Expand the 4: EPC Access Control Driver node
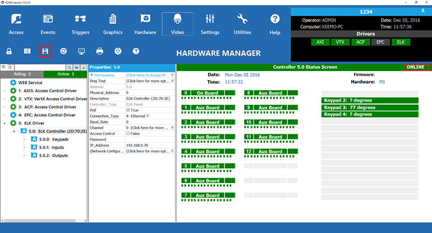 [x=4, y=115]
